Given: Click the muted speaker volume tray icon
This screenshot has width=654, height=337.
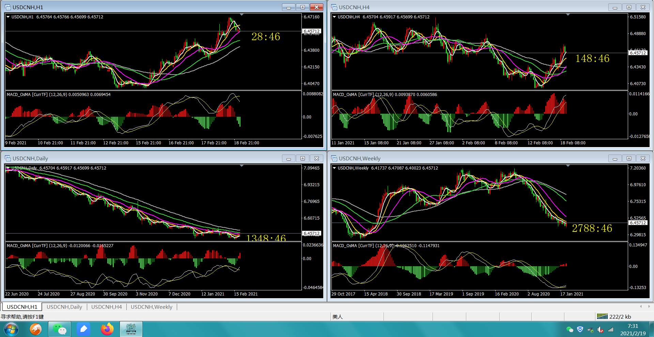Looking at the screenshot, I should 601,330.
